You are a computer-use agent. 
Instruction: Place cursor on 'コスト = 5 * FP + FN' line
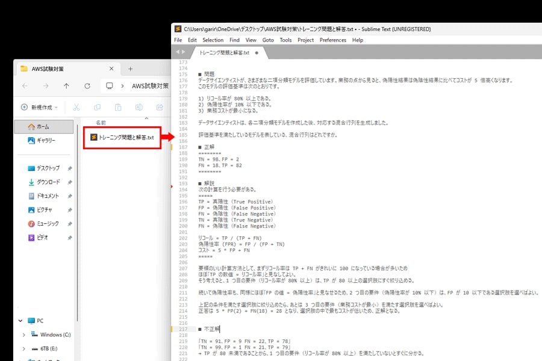click(223, 250)
